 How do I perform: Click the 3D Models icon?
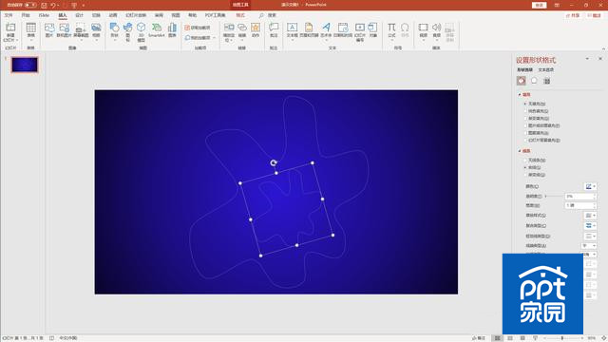[142, 28]
